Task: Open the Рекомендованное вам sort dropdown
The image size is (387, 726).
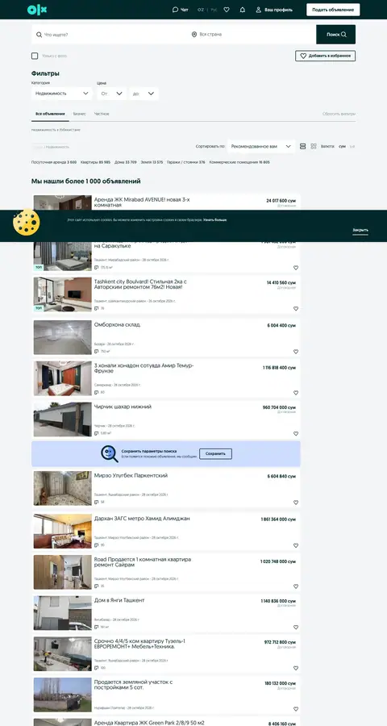Action: pos(261,146)
